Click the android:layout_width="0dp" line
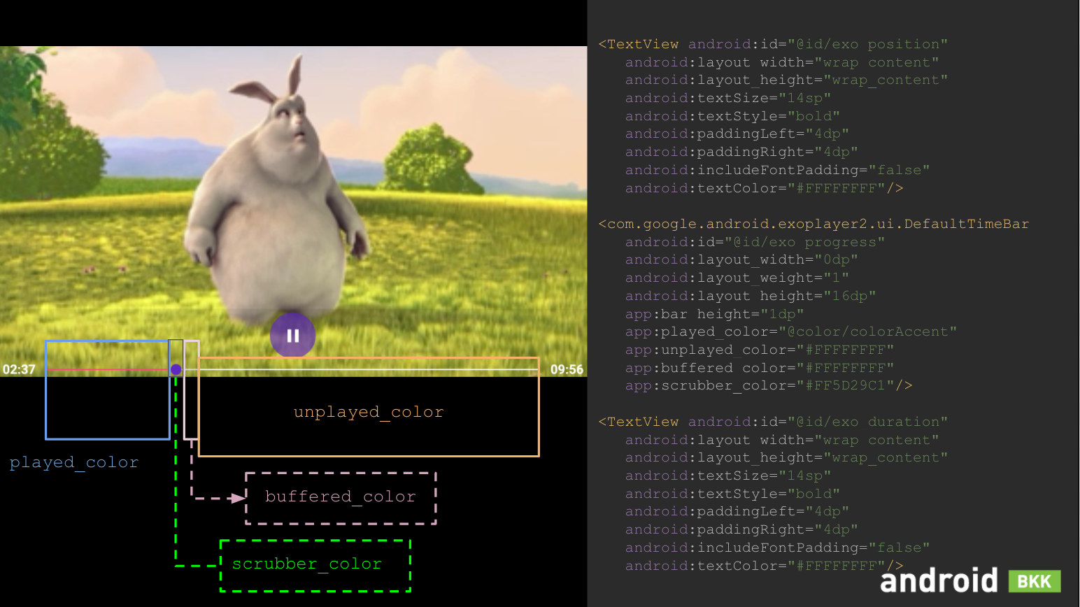This screenshot has height=607, width=1080. (x=741, y=259)
